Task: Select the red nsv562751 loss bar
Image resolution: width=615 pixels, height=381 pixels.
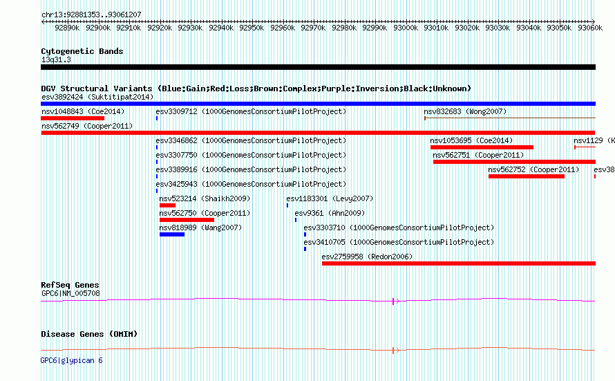Action: (515, 162)
